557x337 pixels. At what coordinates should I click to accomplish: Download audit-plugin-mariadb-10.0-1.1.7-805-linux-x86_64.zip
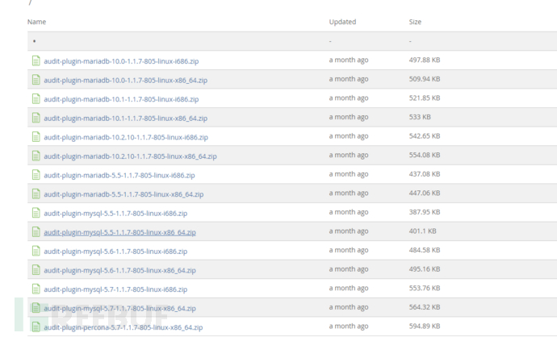125,80
